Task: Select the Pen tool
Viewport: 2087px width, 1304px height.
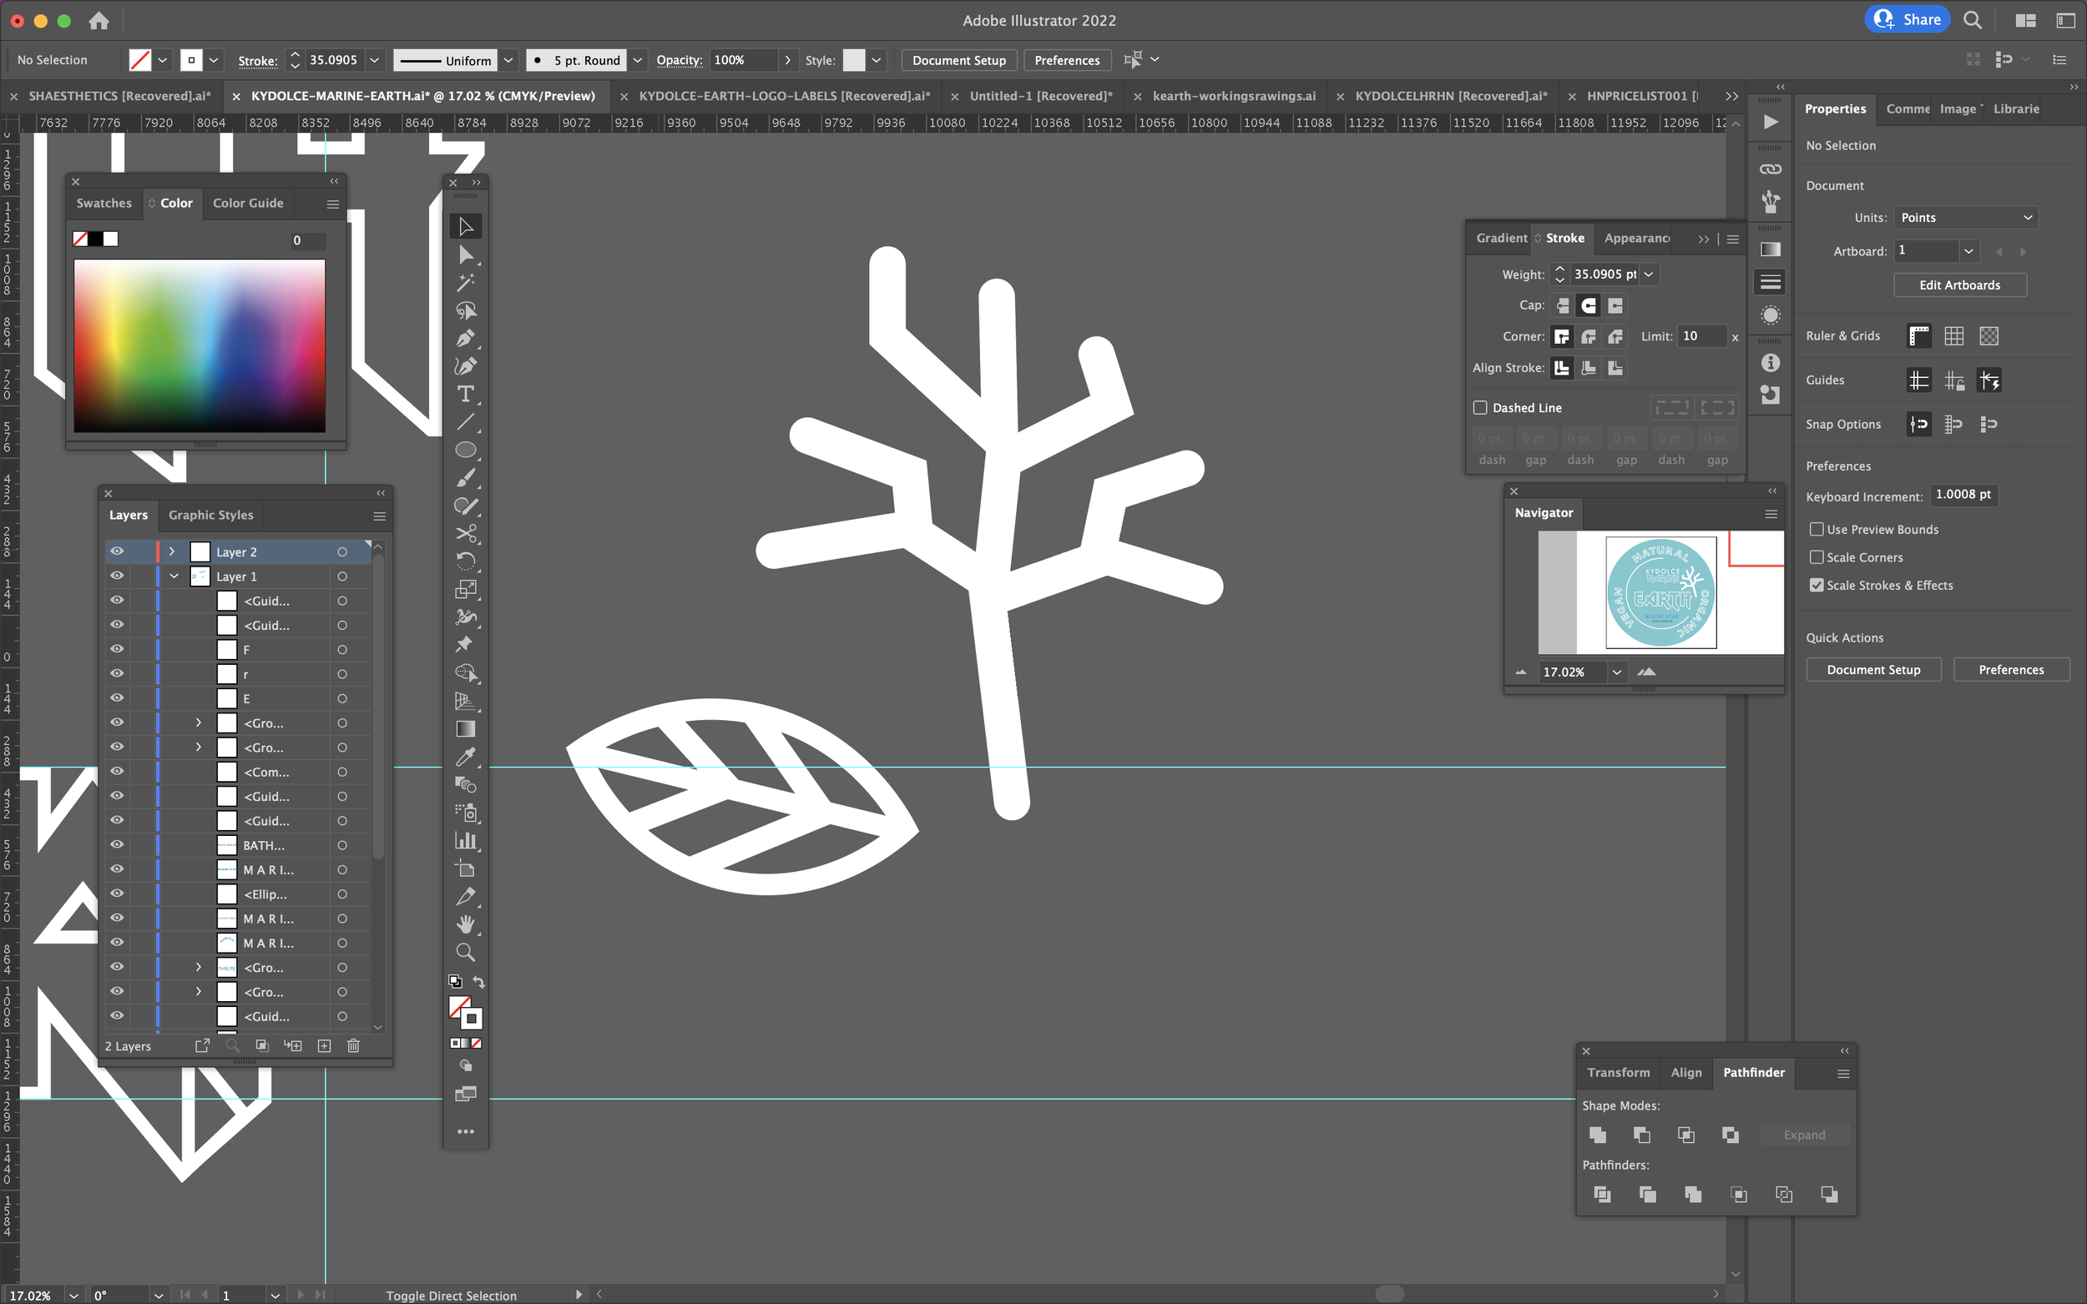Action: pos(465,338)
